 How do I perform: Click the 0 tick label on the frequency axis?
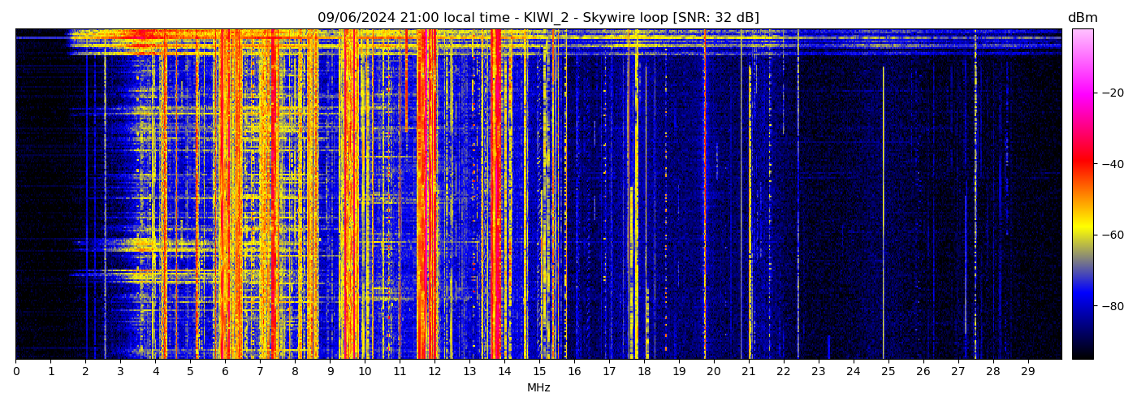pos(15,372)
